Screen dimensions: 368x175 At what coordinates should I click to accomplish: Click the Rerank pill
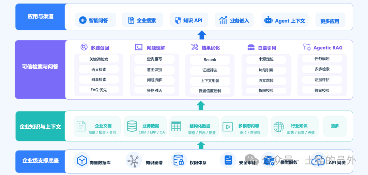point(210,60)
